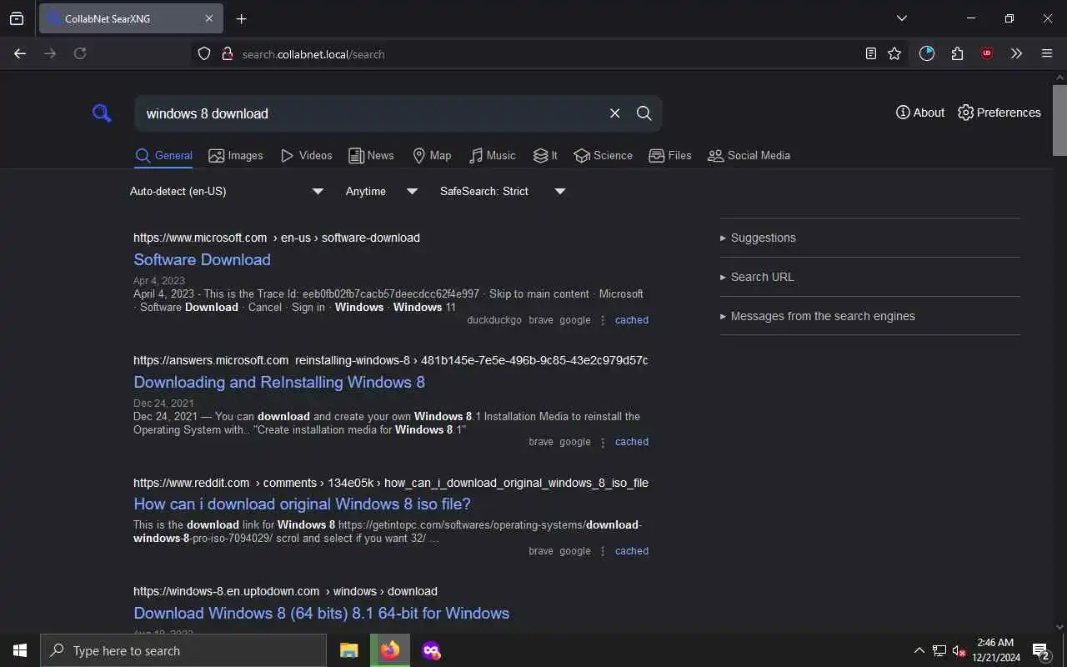This screenshot has width=1067, height=667.
Task: Open more options for Software Download result
Action: [x=603, y=320]
